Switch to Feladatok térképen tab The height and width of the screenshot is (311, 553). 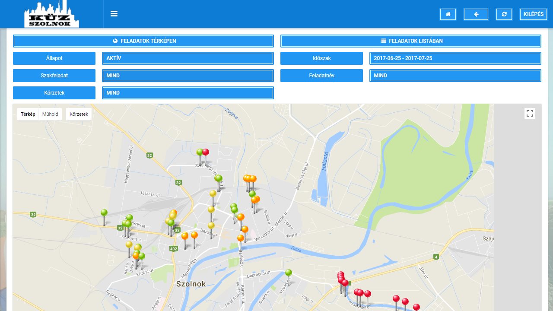click(143, 41)
